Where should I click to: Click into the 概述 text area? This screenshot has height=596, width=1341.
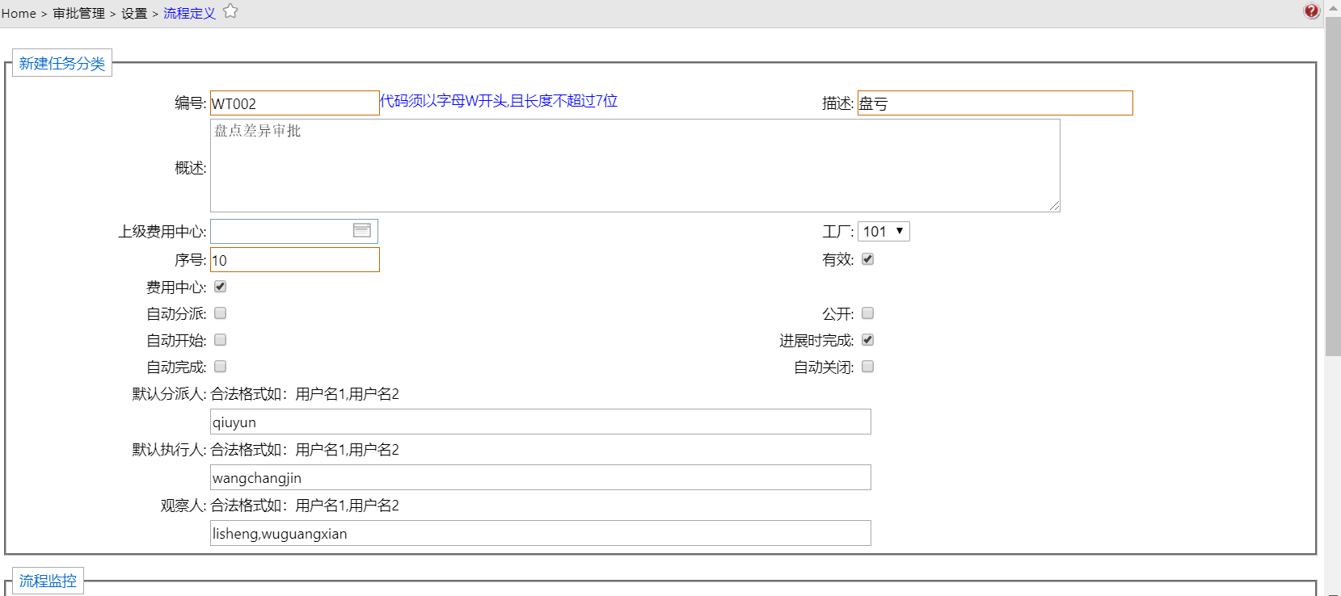[635, 166]
